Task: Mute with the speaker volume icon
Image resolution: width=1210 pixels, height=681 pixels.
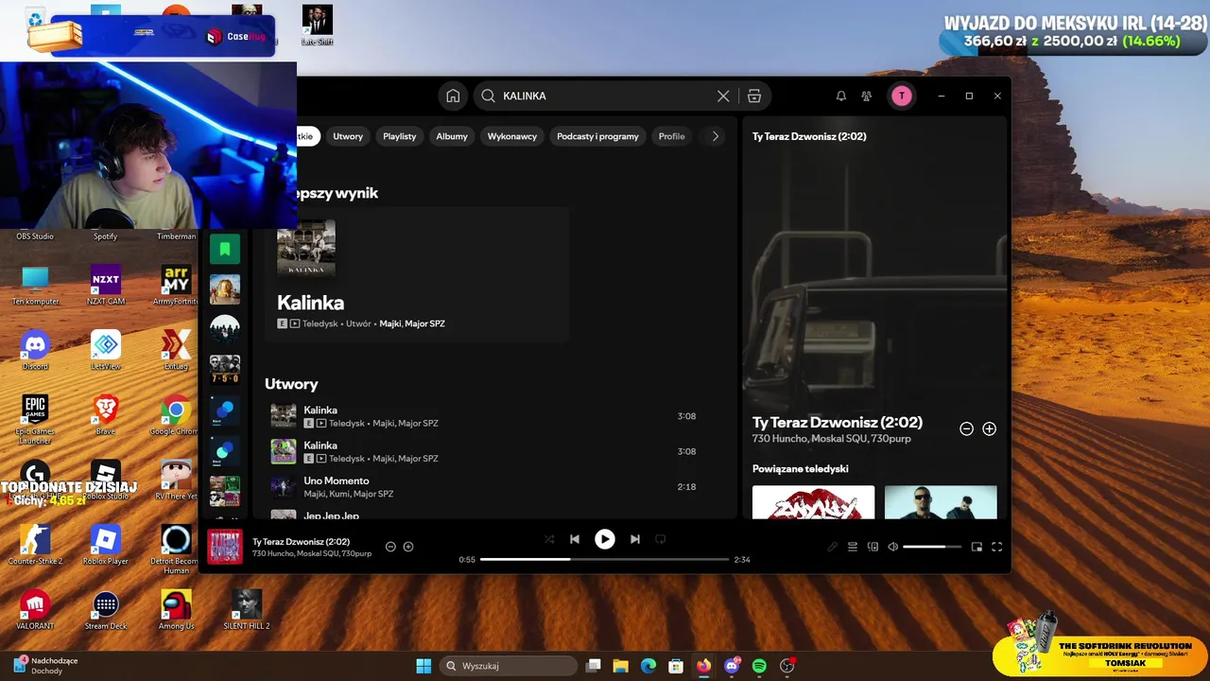Action: 892,547
